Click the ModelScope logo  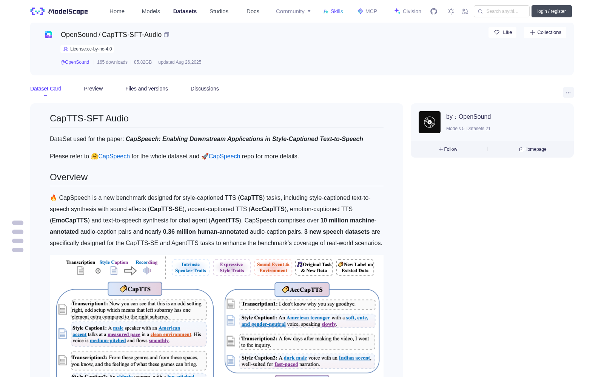coord(59,11)
